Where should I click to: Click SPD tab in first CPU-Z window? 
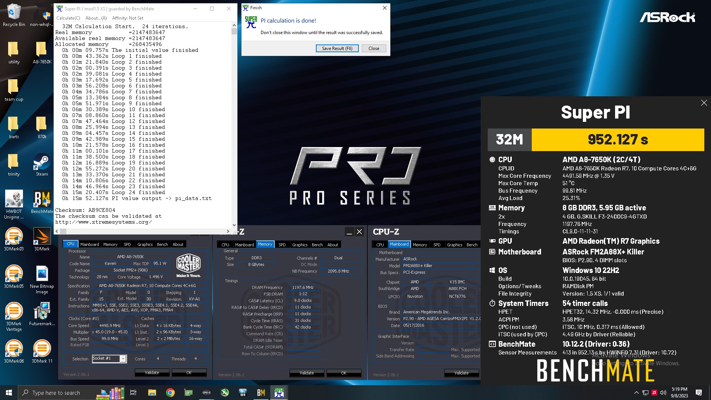tap(127, 244)
